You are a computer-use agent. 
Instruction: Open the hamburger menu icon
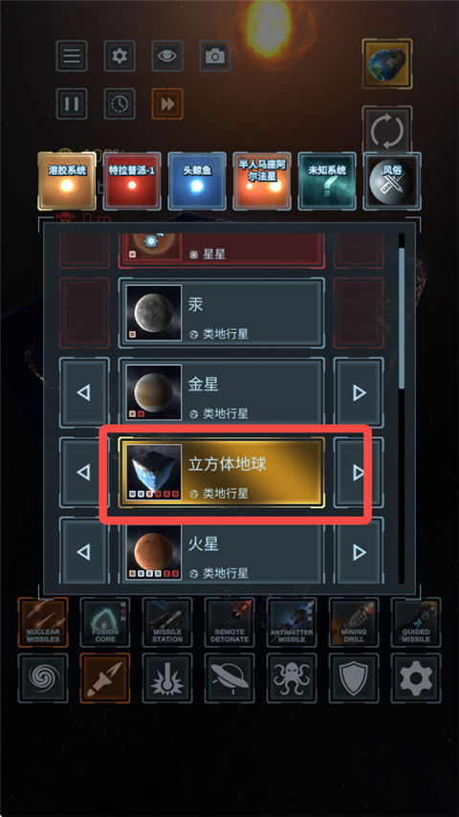72,55
